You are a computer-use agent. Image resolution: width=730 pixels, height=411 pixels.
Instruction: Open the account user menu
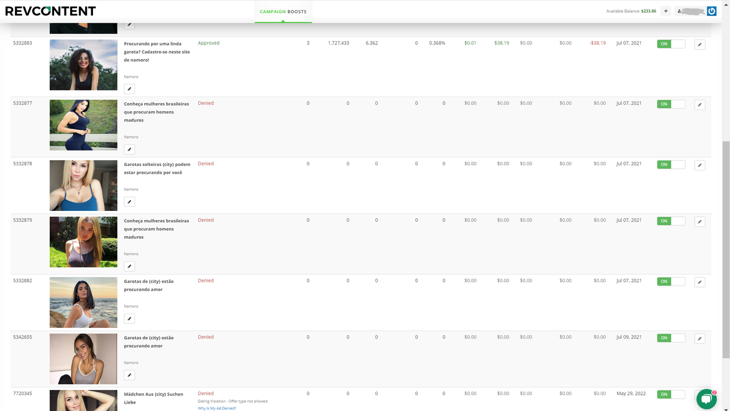pos(691,11)
